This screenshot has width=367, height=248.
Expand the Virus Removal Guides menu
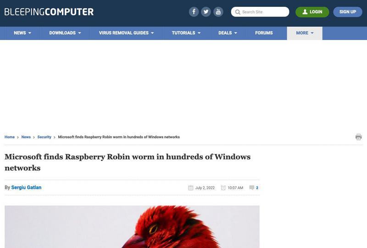pos(127,33)
